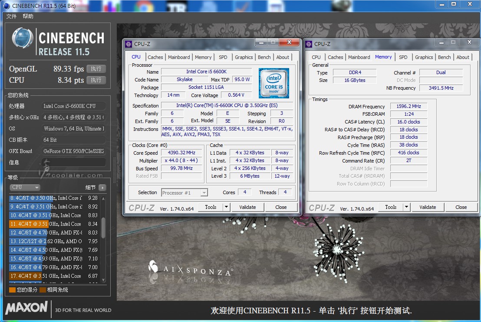Click Tools button in right CPU-Z
Image resolution: width=481 pixels, height=322 pixels.
(391, 207)
